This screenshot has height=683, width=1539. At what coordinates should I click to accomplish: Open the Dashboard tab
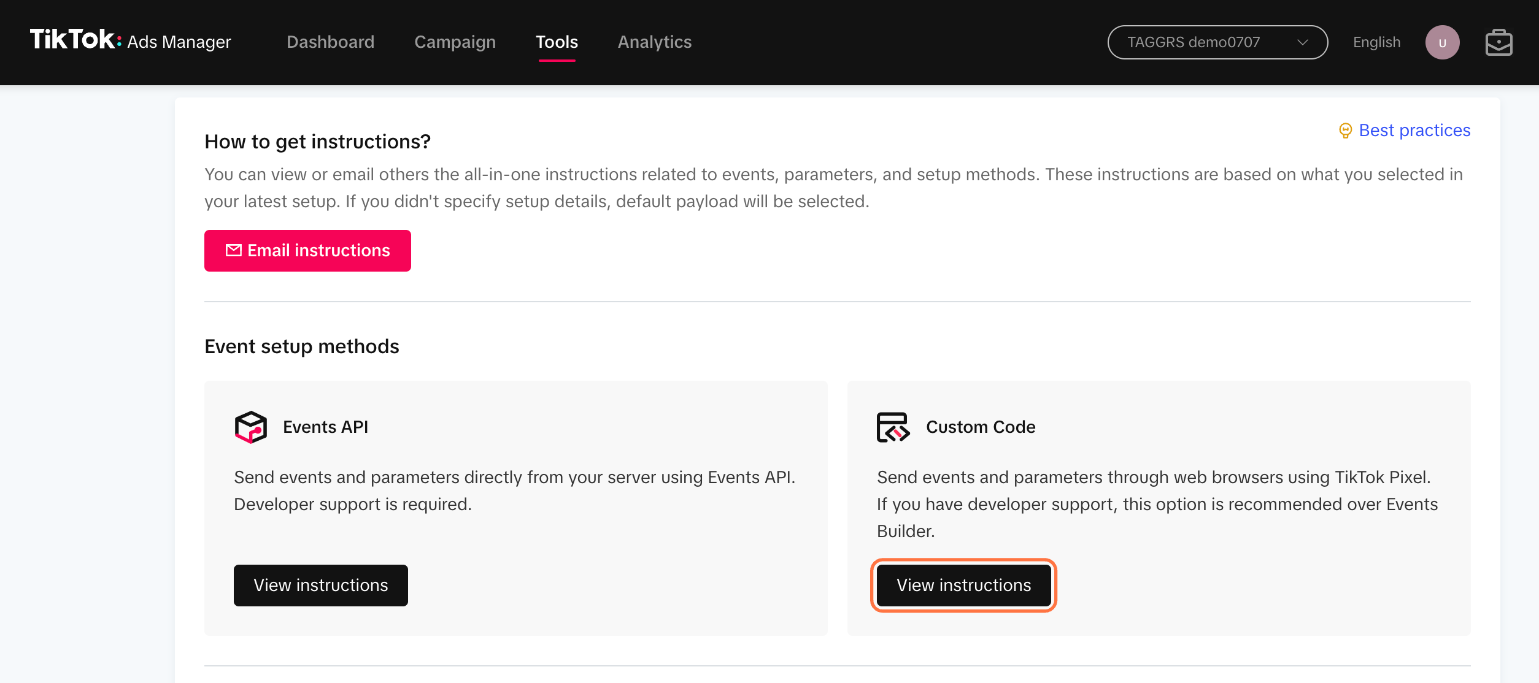coord(330,42)
